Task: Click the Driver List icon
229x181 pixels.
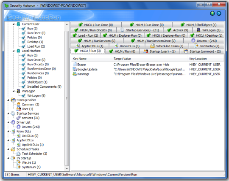Action: (x=13, y=122)
